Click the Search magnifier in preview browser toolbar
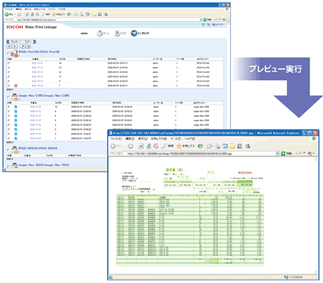The height and width of the screenshot is (283, 323). (x=165, y=146)
